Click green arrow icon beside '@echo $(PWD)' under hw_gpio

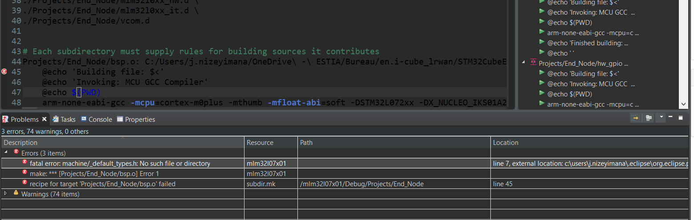click(x=542, y=93)
